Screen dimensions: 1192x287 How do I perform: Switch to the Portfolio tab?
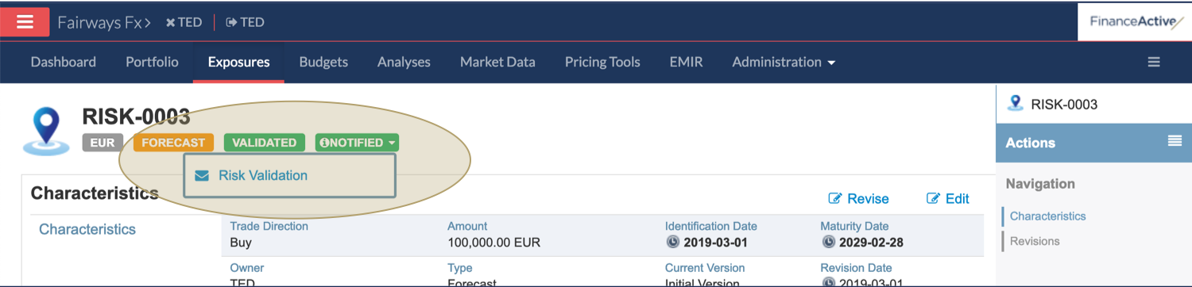point(152,62)
